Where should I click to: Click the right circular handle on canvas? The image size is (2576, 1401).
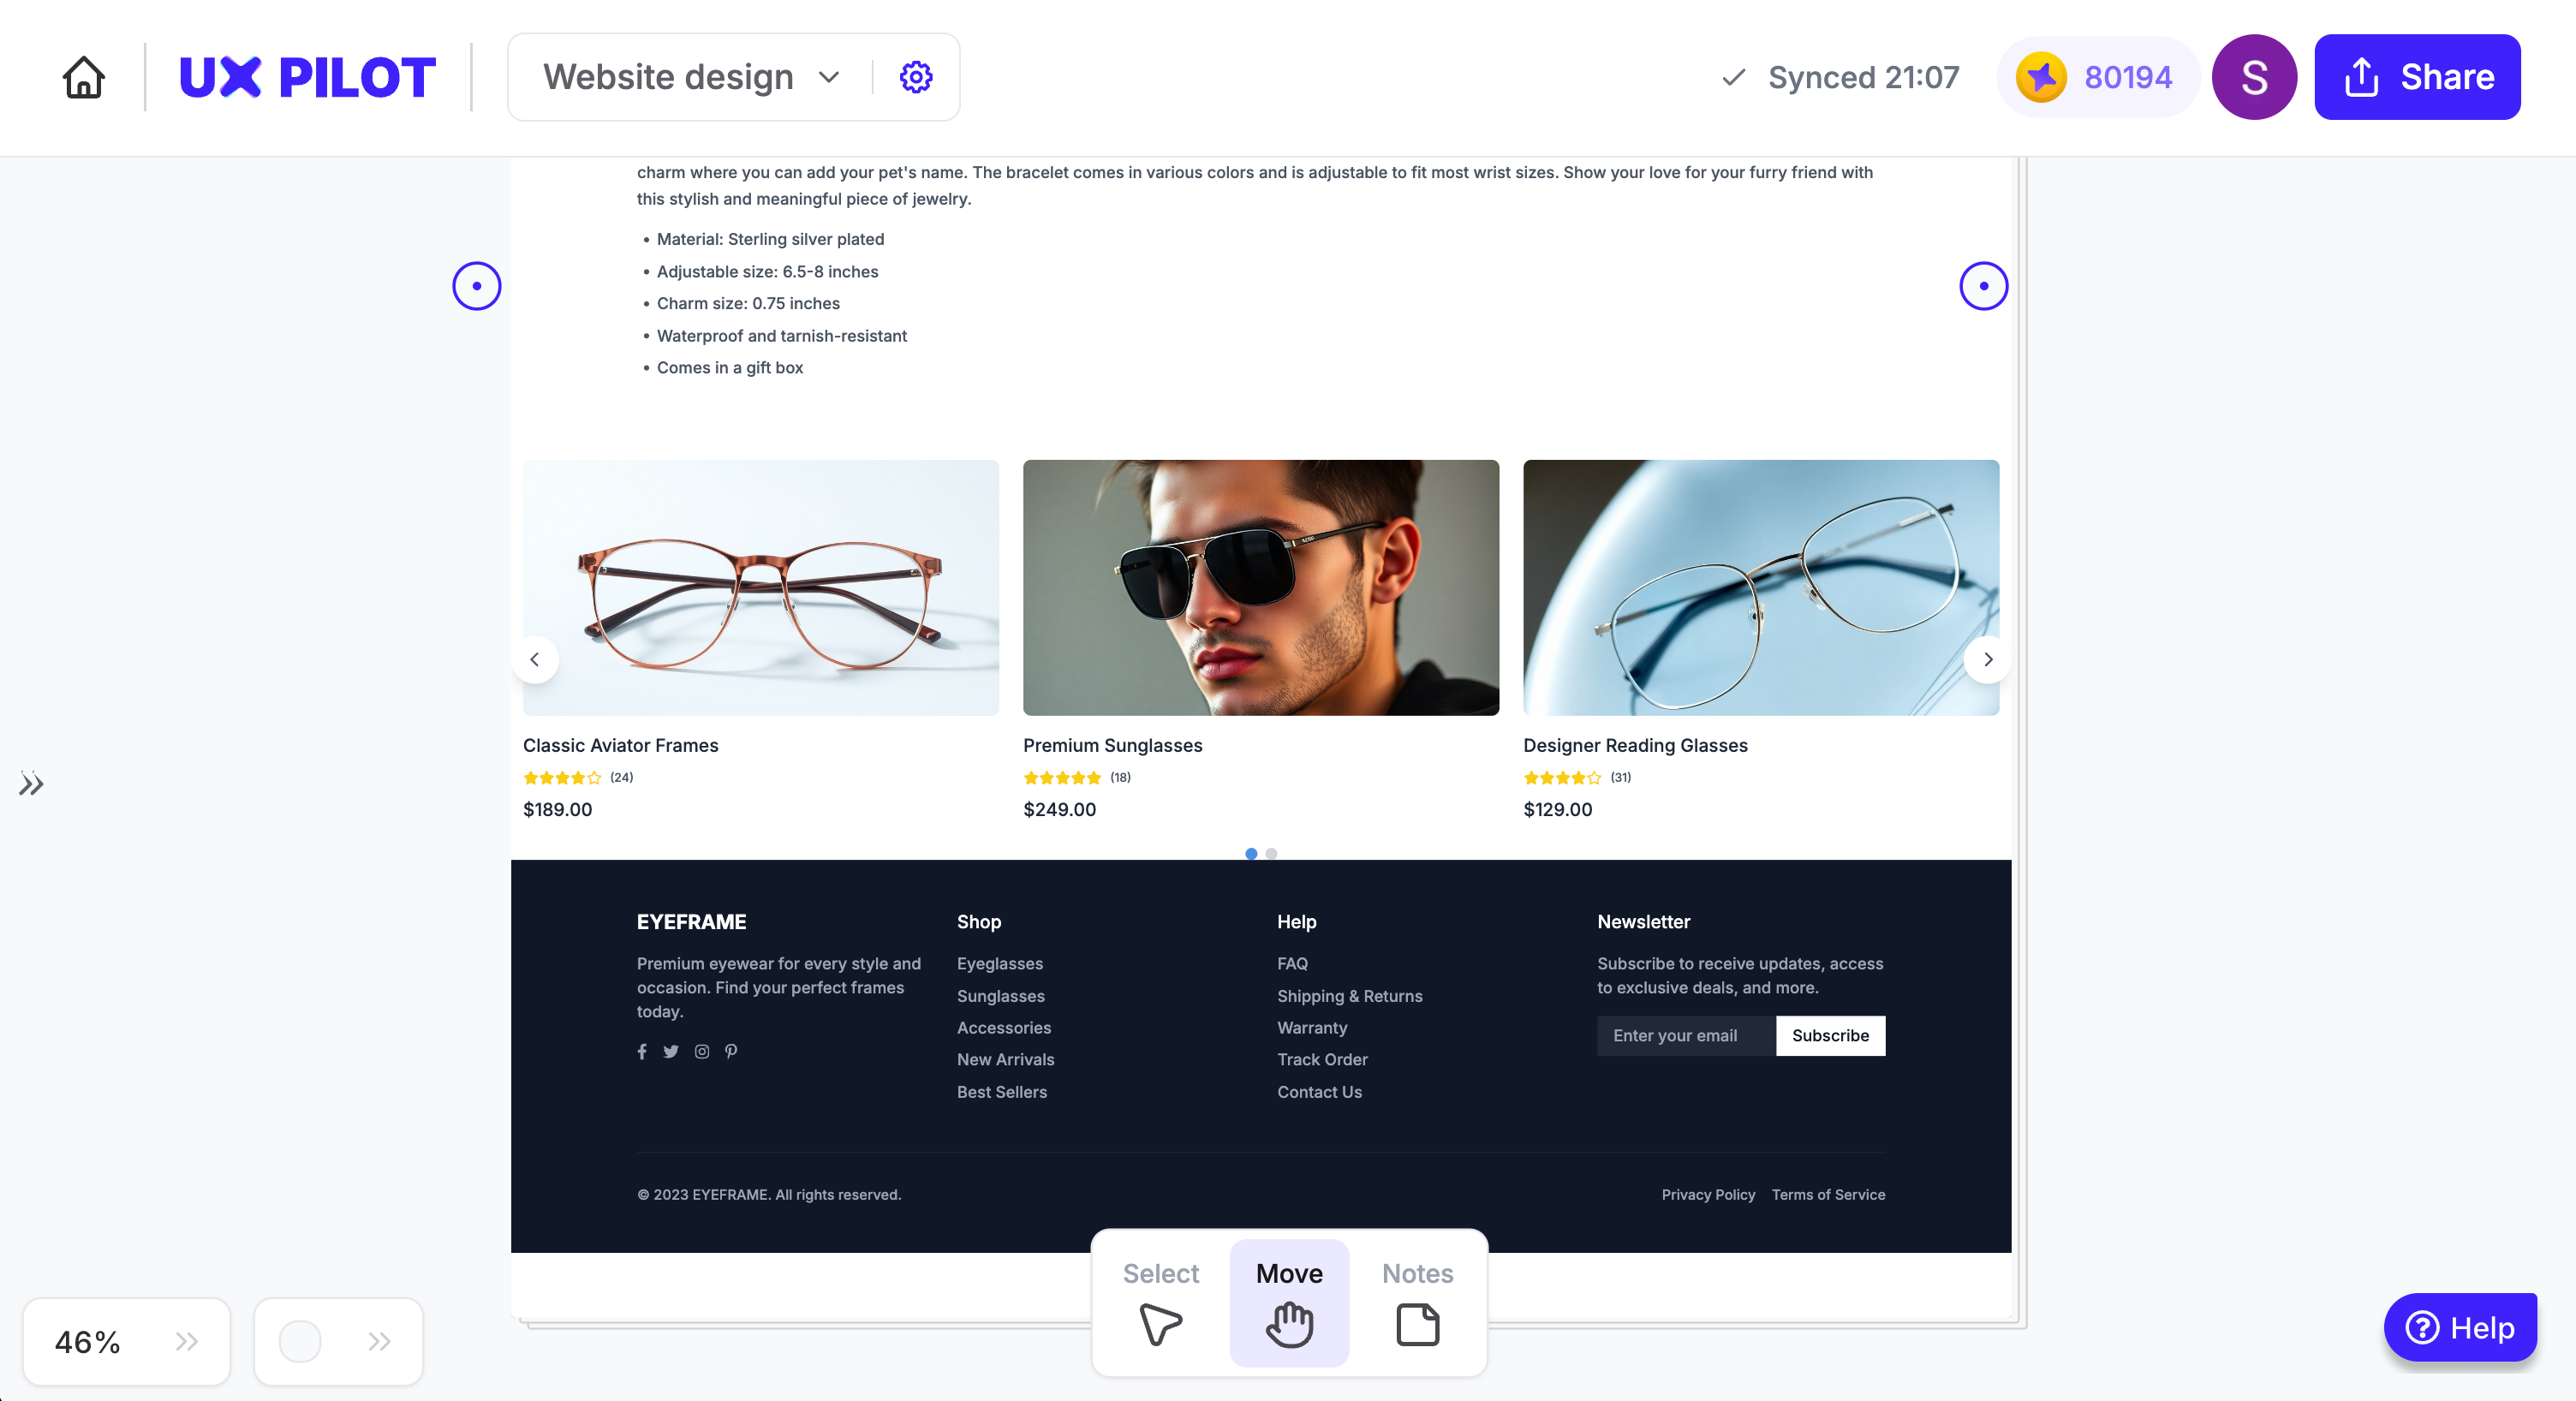(x=1984, y=286)
